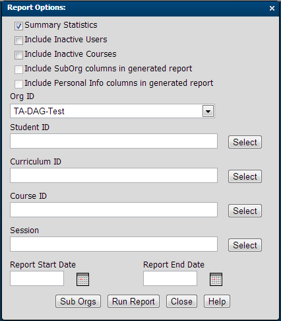Open Help for report options
281x321 pixels.
click(x=217, y=301)
